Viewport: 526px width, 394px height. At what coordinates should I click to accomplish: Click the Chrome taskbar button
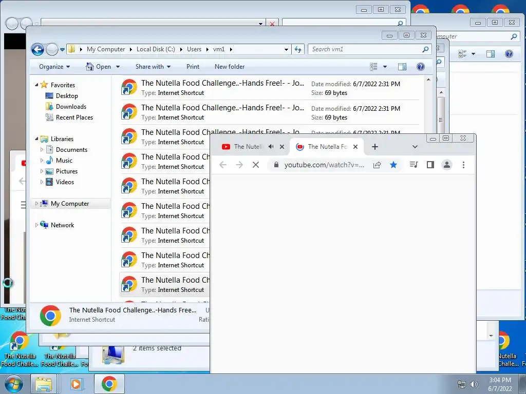click(x=109, y=384)
